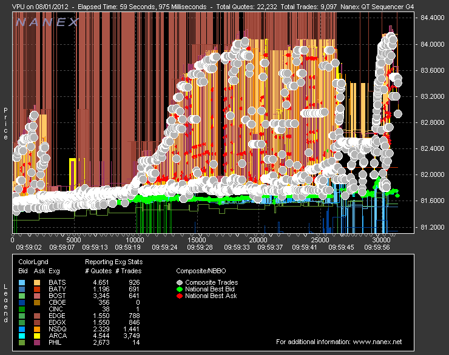Click the 'BATS' exchange label
This screenshot has width=449, height=355.
(x=57, y=282)
